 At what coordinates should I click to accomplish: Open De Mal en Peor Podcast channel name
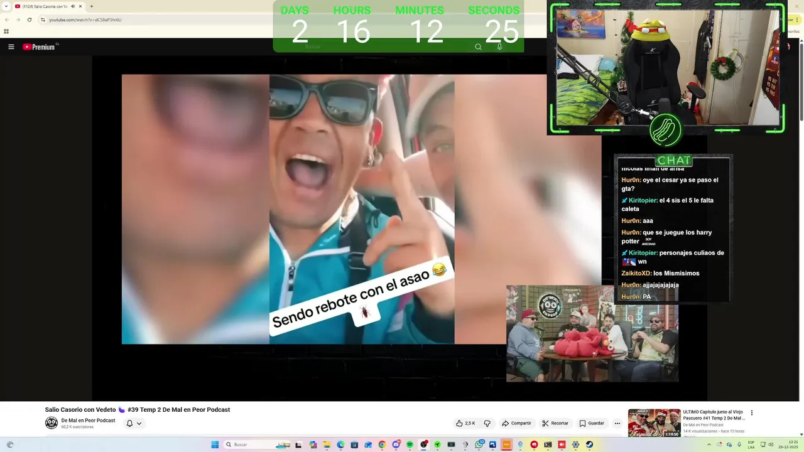88,421
